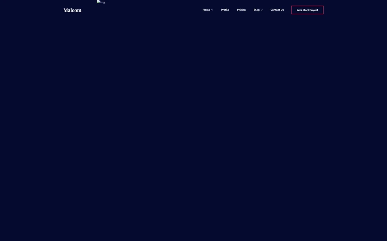Click the missing image placeholder labeled img
Image resolution: width=387 pixels, height=241 pixels.
point(100,1)
